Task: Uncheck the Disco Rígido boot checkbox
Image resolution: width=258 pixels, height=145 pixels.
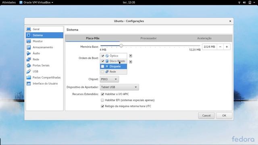Action: pyautogui.click(x=103, y=61)
